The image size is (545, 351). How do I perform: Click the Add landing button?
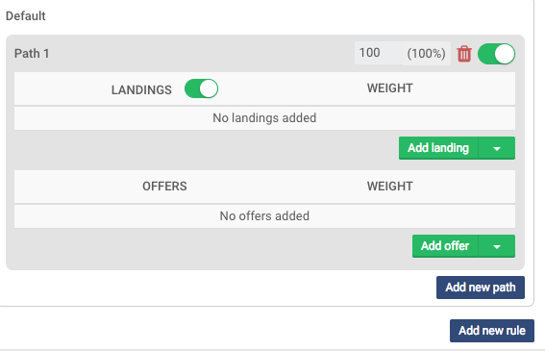(438, 148)
